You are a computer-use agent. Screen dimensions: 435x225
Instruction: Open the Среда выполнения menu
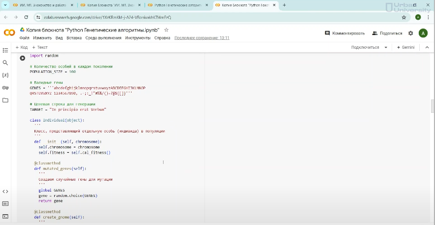pyautogui.click(x=103, y=38)
